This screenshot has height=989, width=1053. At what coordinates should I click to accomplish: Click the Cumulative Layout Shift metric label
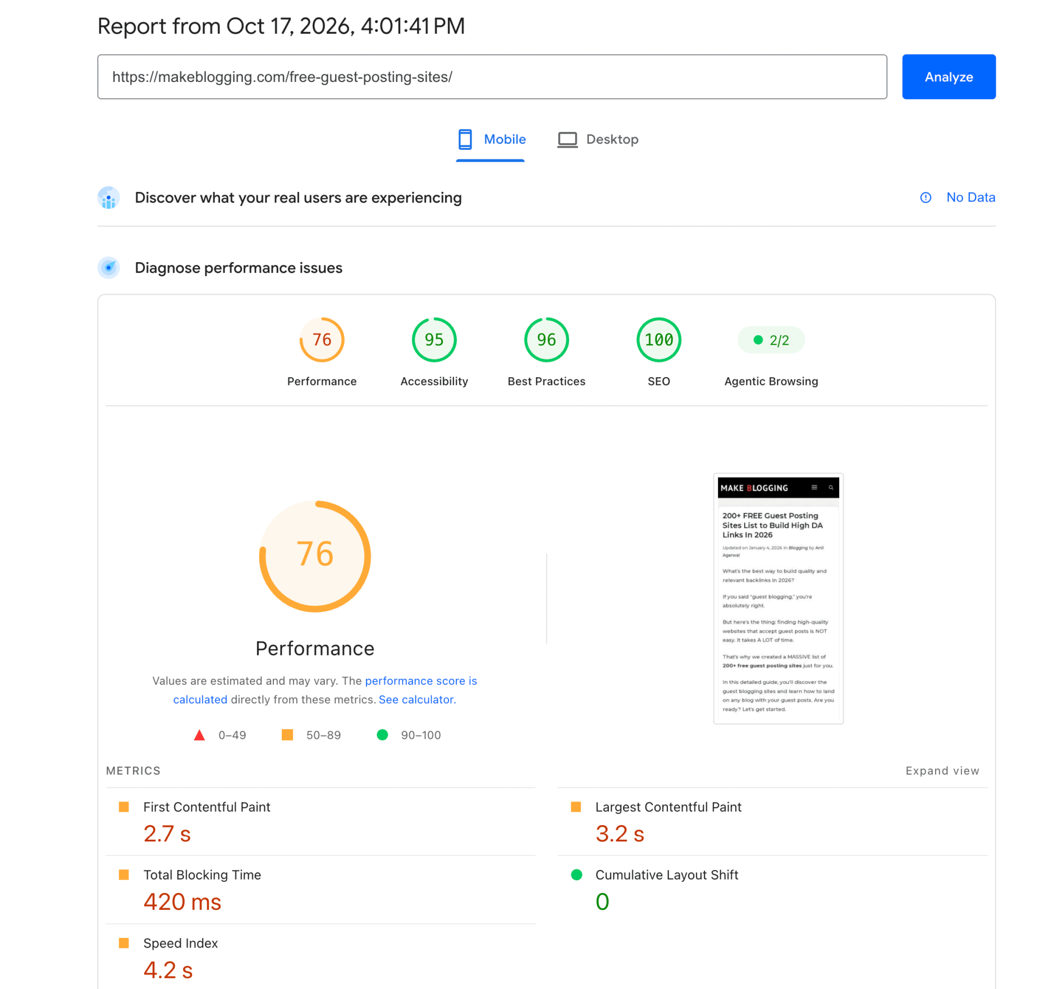(x=666, y=874)
